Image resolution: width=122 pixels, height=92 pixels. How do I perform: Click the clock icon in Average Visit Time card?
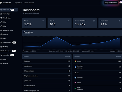(x=94, y=21)
